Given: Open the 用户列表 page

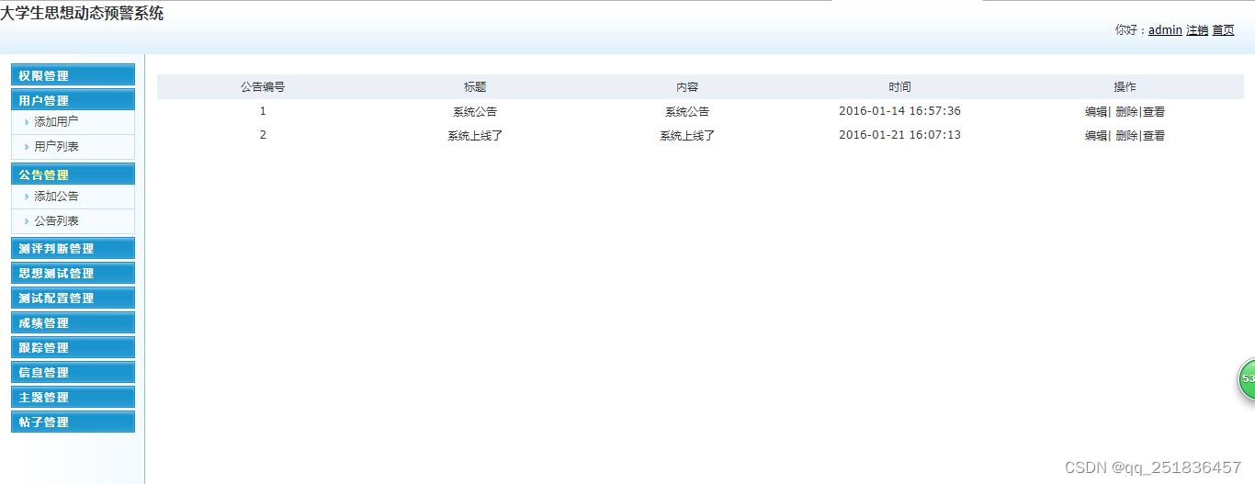Looking at the screenshot, I should (x=56, y=146).
